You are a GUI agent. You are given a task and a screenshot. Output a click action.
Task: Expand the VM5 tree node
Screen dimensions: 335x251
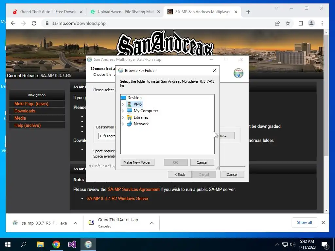point(123,104)
